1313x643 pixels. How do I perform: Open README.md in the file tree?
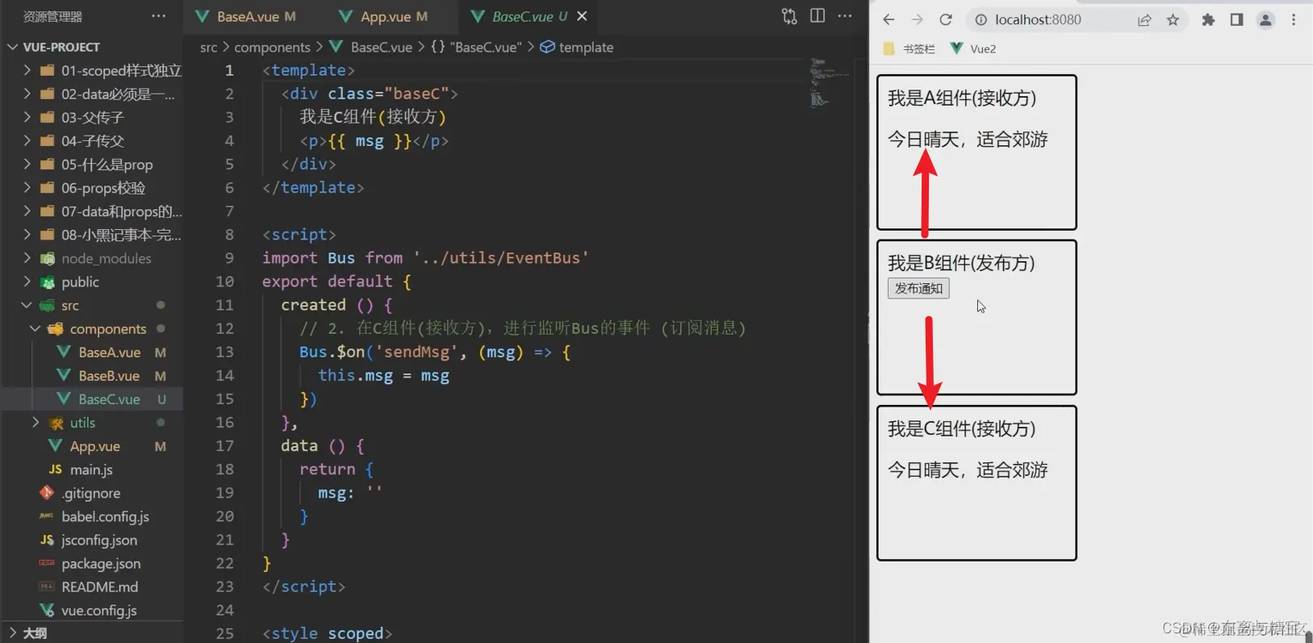pyautogui.click(x=92, y=587)
